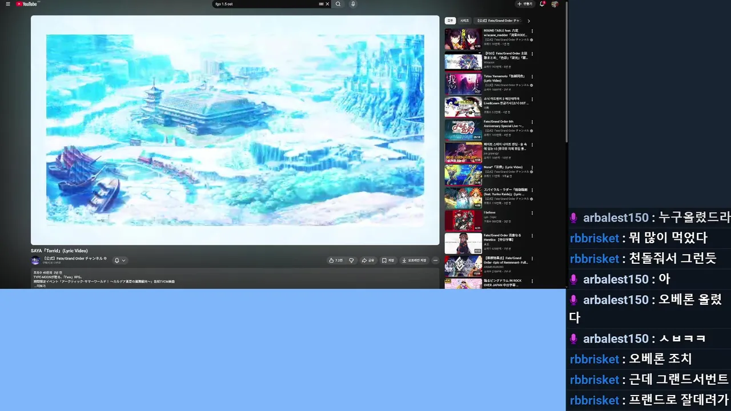Screen dimensions: 731x411
Task: Open options menu for Tetsu Yamamoto video
Action: (x=532, y=76)
